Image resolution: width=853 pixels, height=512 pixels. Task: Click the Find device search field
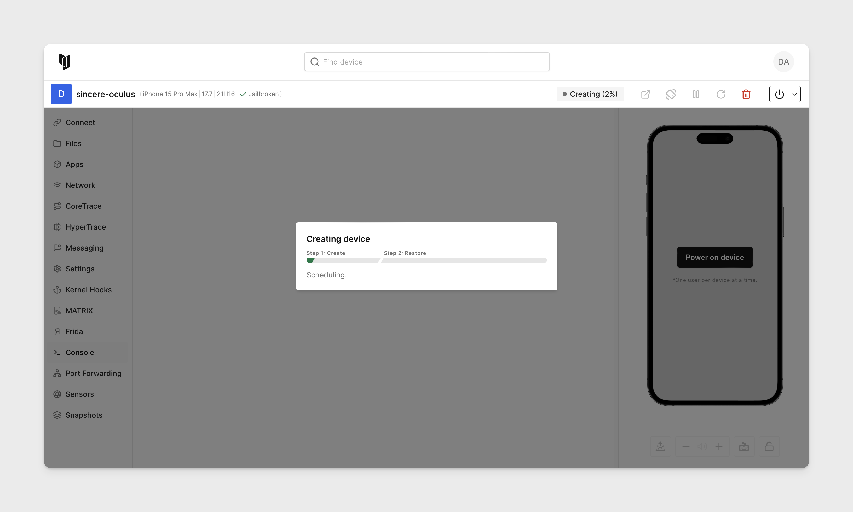(426, 61)
